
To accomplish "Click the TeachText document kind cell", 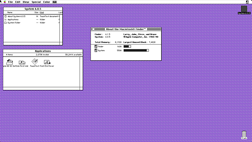I will click(x=49, y=17).
